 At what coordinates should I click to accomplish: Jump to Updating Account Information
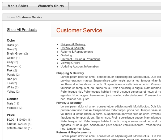click(79, 66)
